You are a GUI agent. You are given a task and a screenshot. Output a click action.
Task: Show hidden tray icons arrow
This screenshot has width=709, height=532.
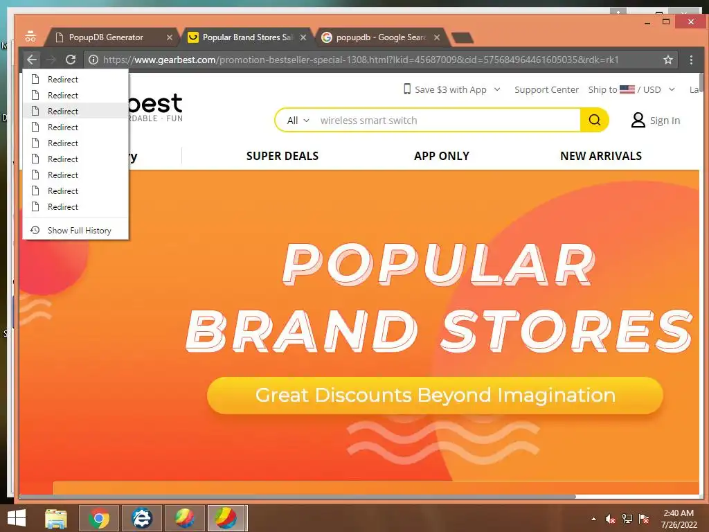click(x=593, y=519)
